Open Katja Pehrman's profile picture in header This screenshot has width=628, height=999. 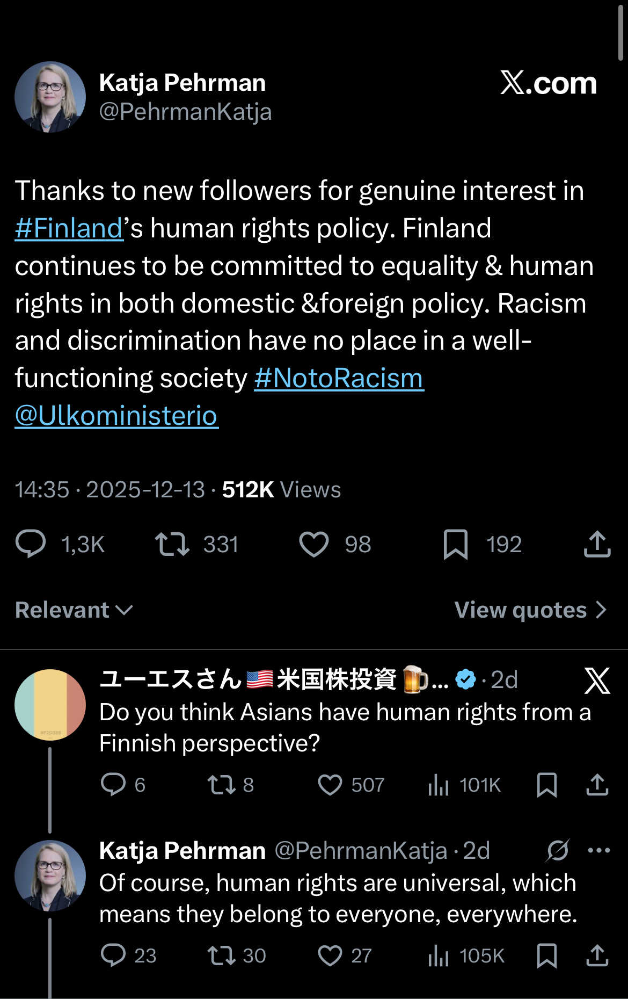(x=50, y=97)
